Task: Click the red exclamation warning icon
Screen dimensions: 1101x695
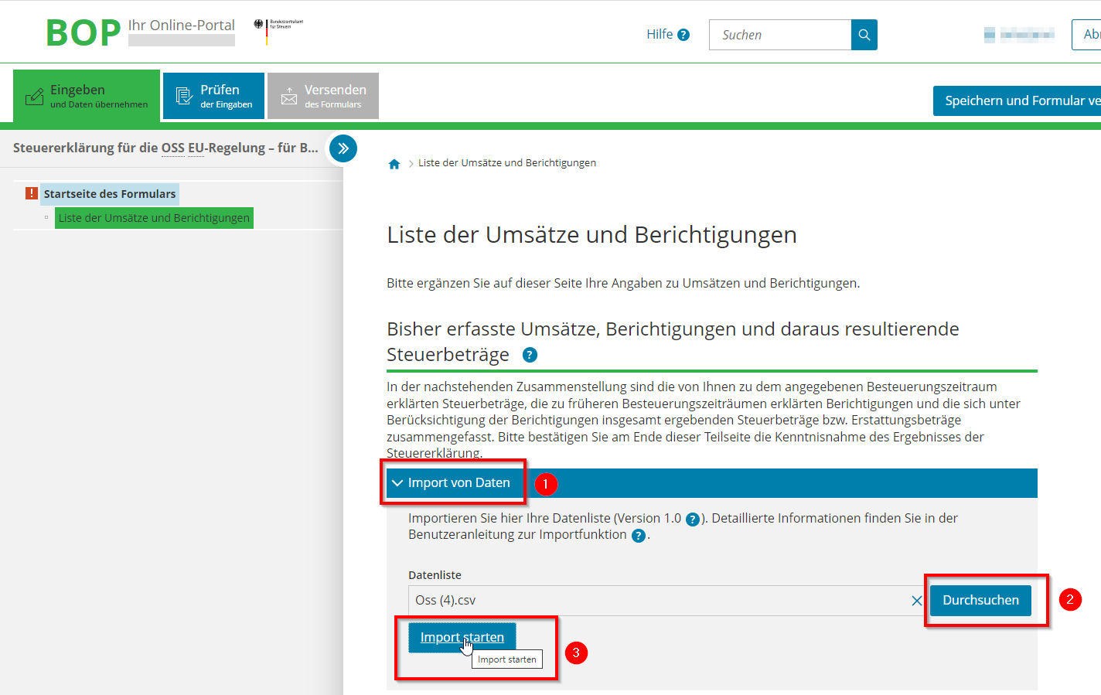Action: 31,193
